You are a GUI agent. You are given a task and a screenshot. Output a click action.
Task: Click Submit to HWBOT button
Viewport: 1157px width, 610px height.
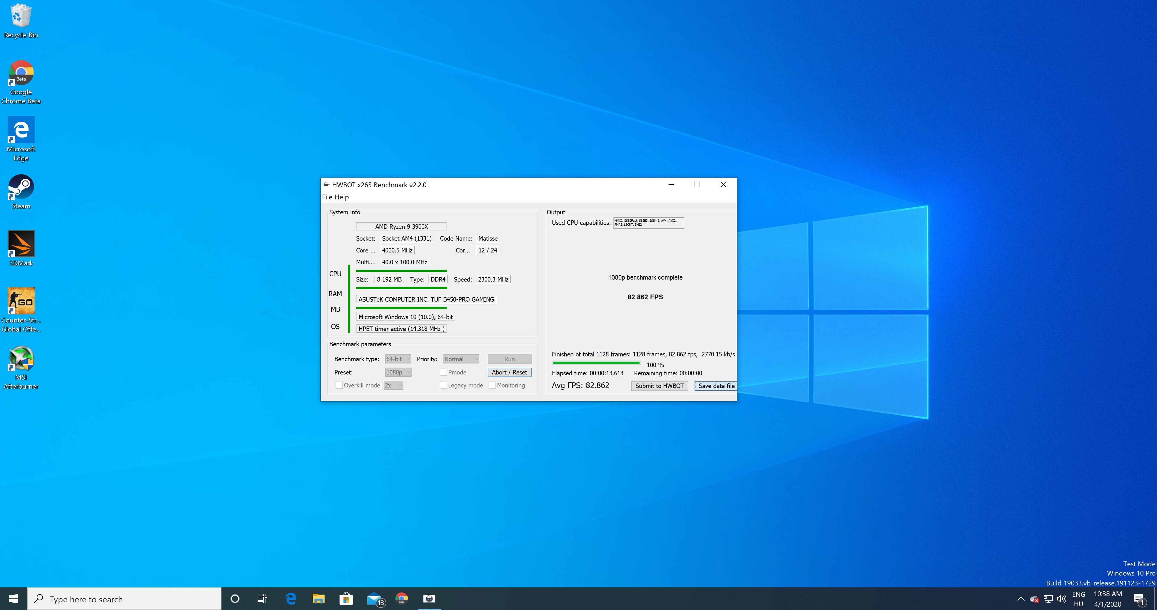point(659,385)
